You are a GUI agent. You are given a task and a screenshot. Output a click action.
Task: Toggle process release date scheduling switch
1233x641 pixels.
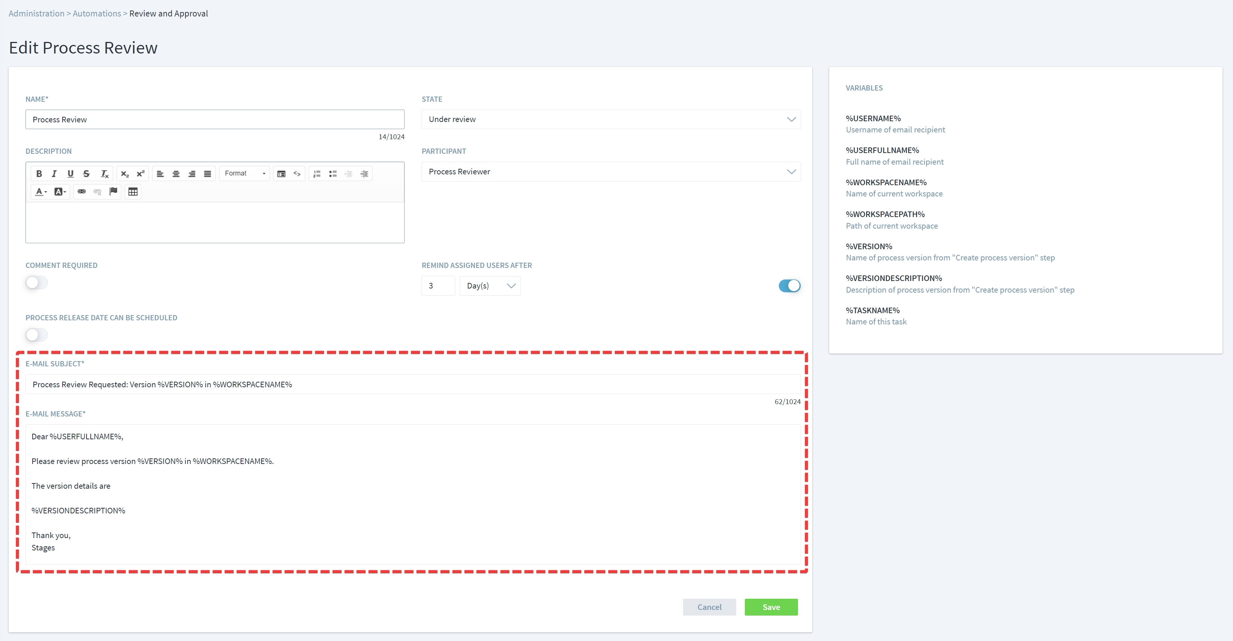click(x=37, y=335)
